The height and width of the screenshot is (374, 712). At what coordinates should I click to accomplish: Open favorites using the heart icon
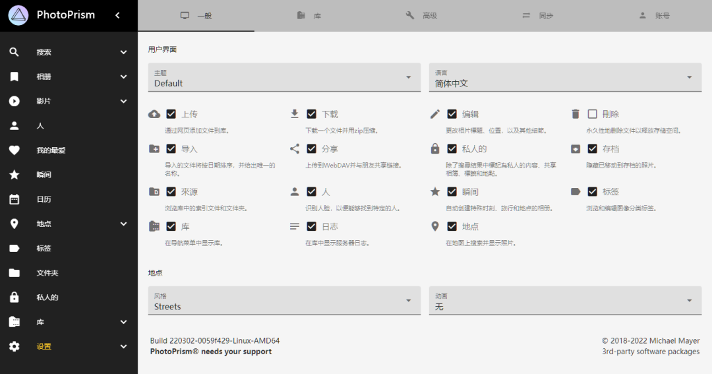15,150
